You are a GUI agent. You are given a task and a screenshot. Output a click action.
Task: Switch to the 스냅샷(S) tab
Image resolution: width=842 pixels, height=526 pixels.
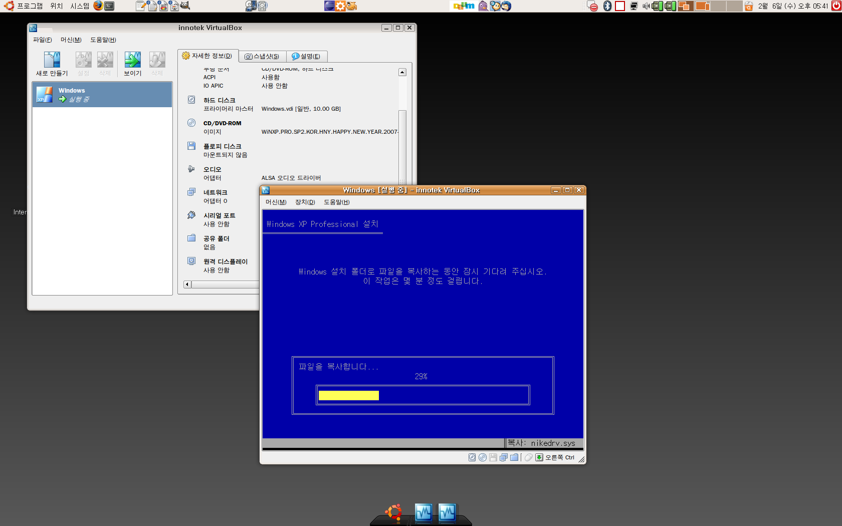(x=262, y=57)
